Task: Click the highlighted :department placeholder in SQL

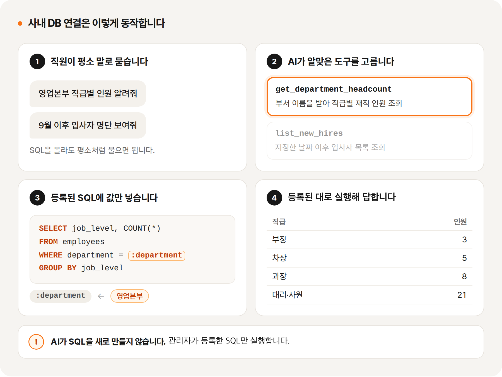Action: point(157,255)
